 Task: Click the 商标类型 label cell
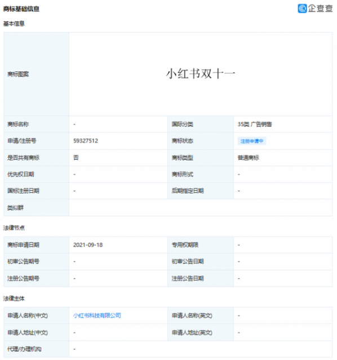(x=201, y=157)
